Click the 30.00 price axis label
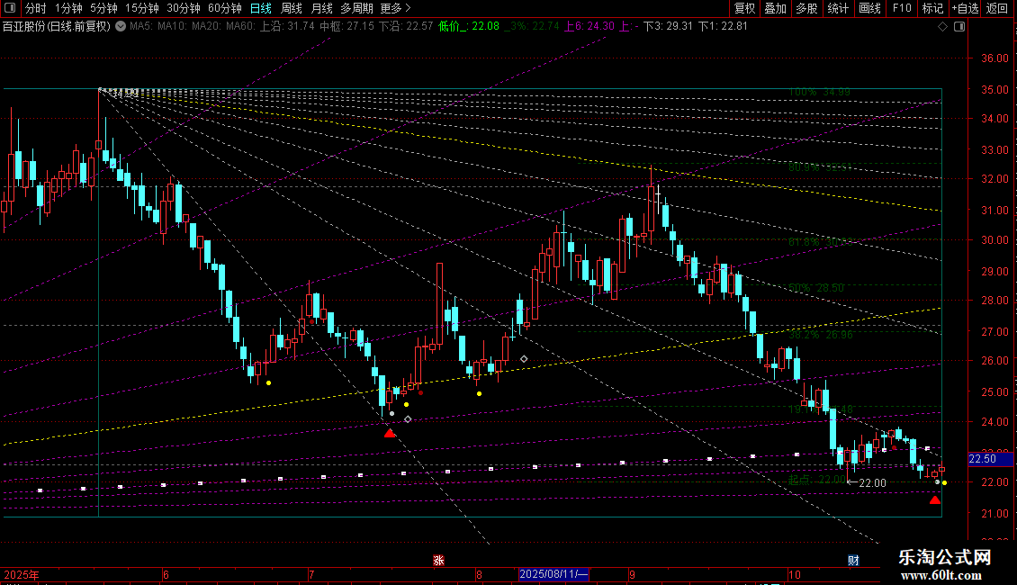 click(994, 240)
